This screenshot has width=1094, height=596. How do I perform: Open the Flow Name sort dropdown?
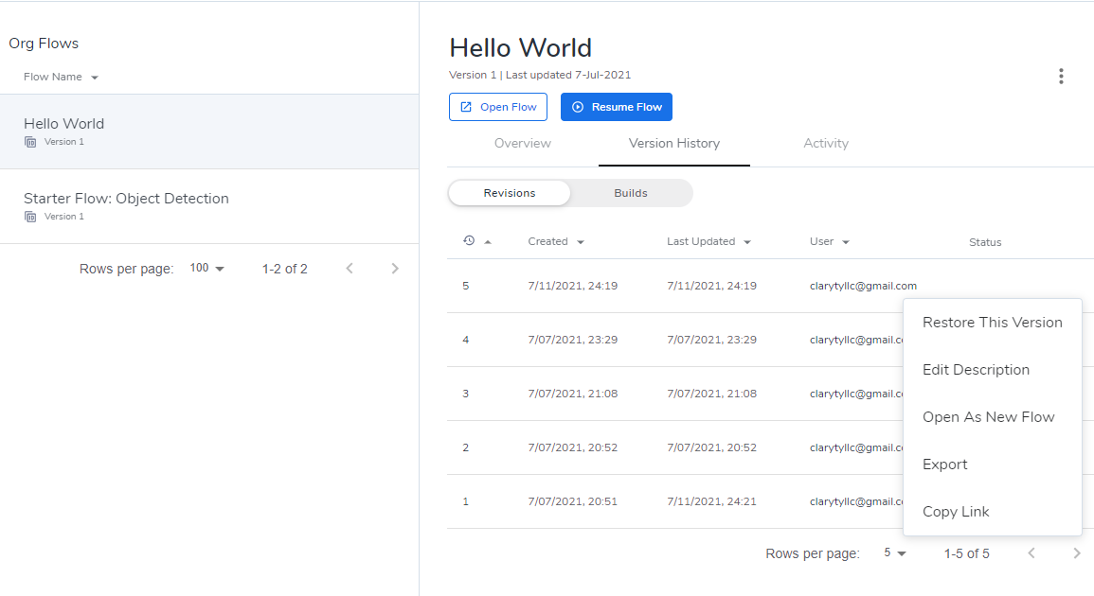click(x=60, y=77)
